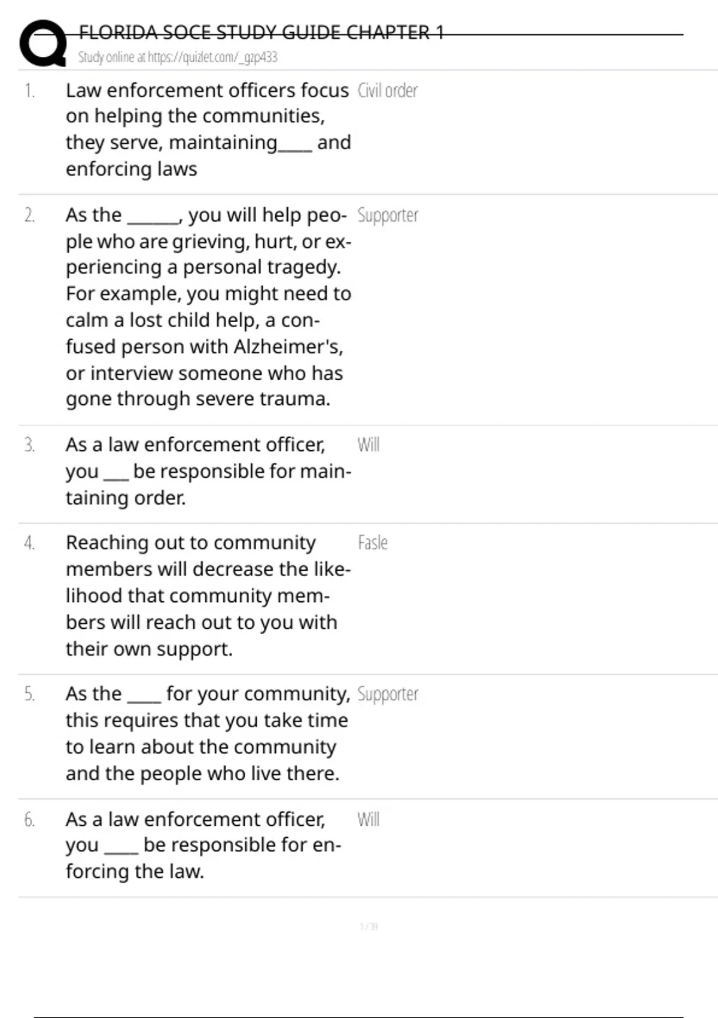This screenshot has height=1018, width=718.
Task: Click the reaching out to community question
Action: click(208, 595)
